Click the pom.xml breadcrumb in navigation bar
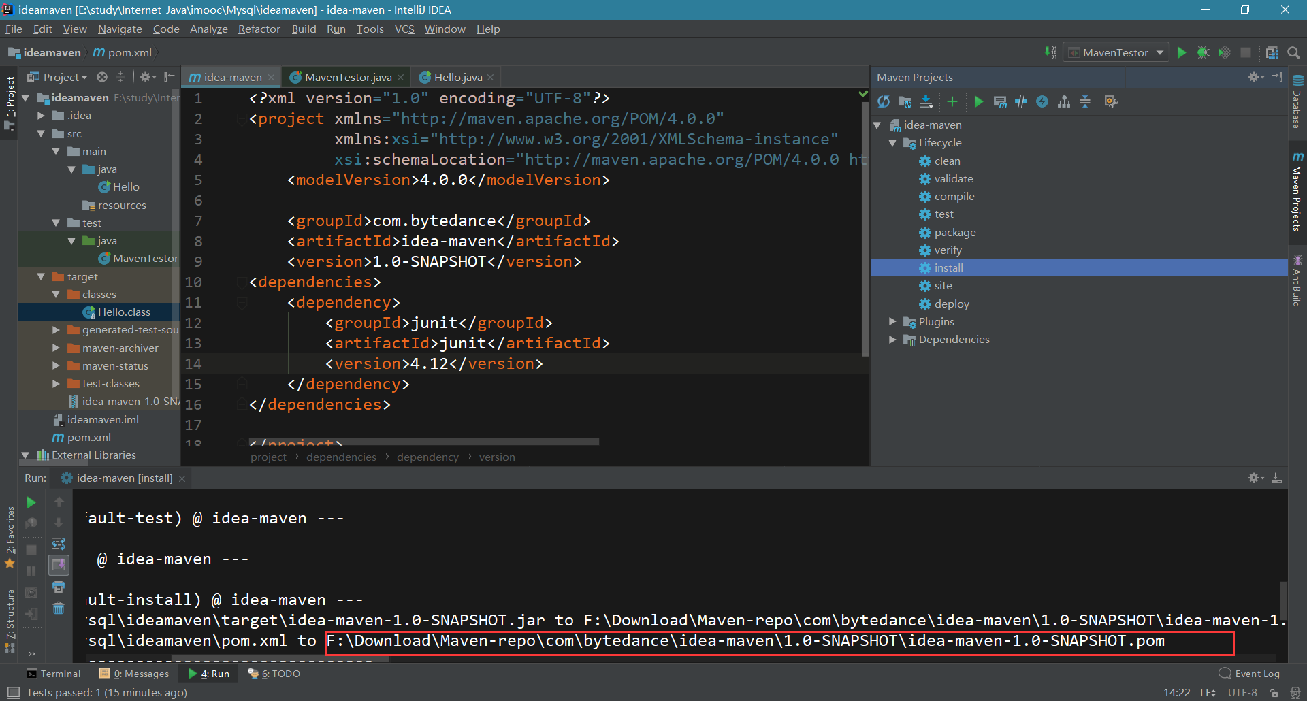This screenshot has height=701, width=1307. (123, 52)
